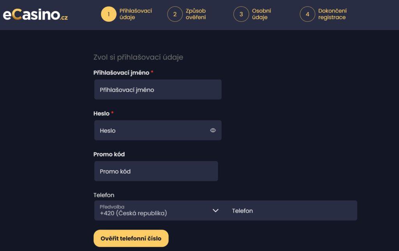Toggle password visibility eye icon
Screen dimensions: 399x251
(x=213, y=130)
